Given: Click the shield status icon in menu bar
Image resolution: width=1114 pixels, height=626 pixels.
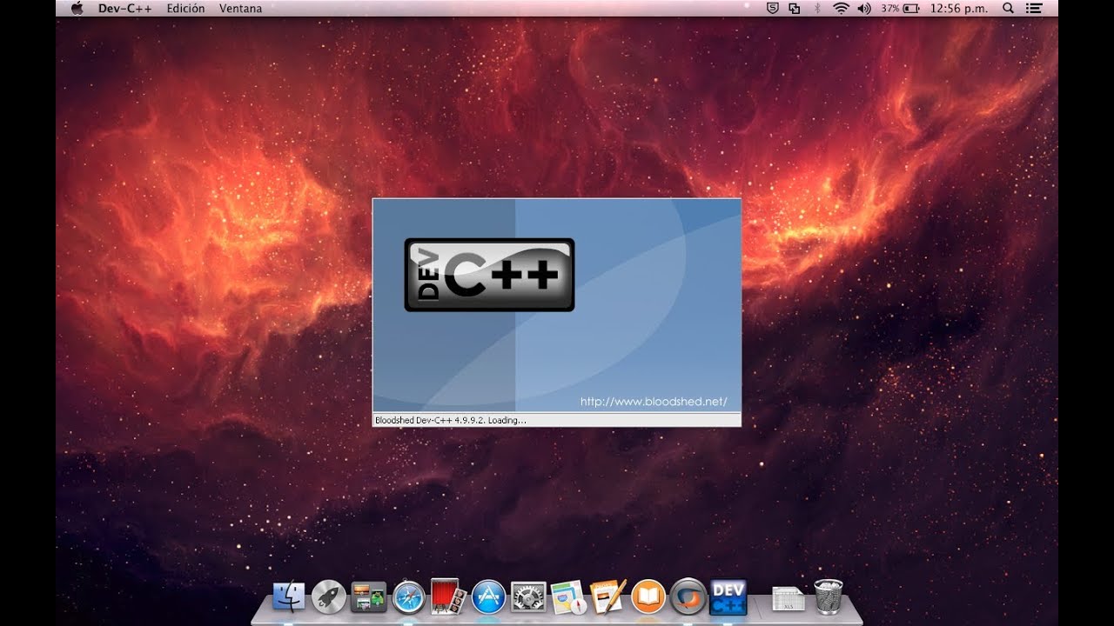Looking at the screenshot, I should pos(772,8).
